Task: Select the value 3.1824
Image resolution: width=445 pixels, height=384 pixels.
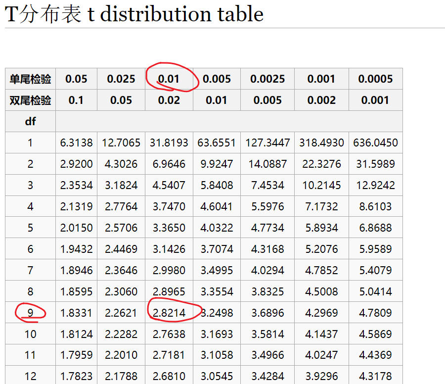Action: (x=121, y=185)
